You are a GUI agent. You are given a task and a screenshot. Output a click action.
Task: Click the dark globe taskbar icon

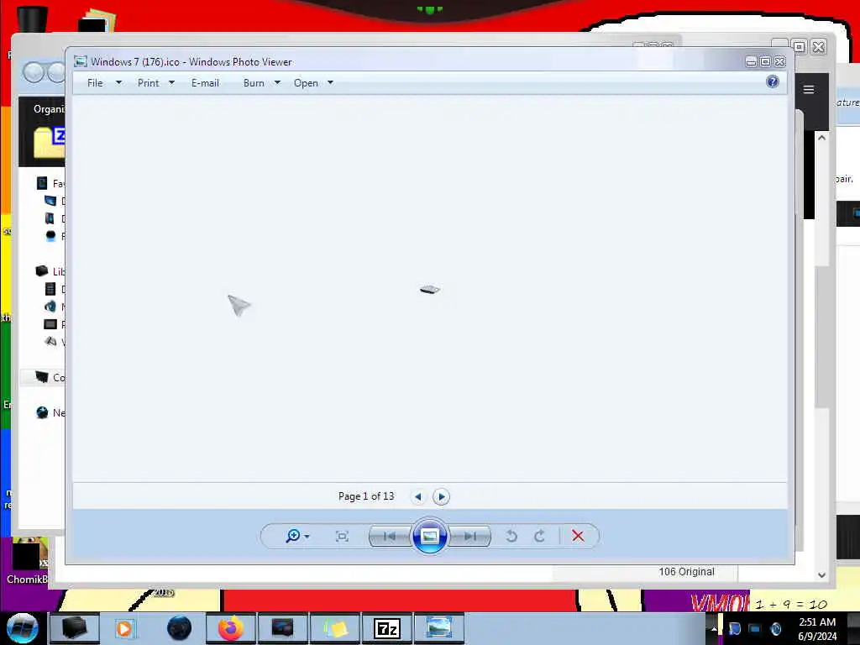(x=180, y=628)
